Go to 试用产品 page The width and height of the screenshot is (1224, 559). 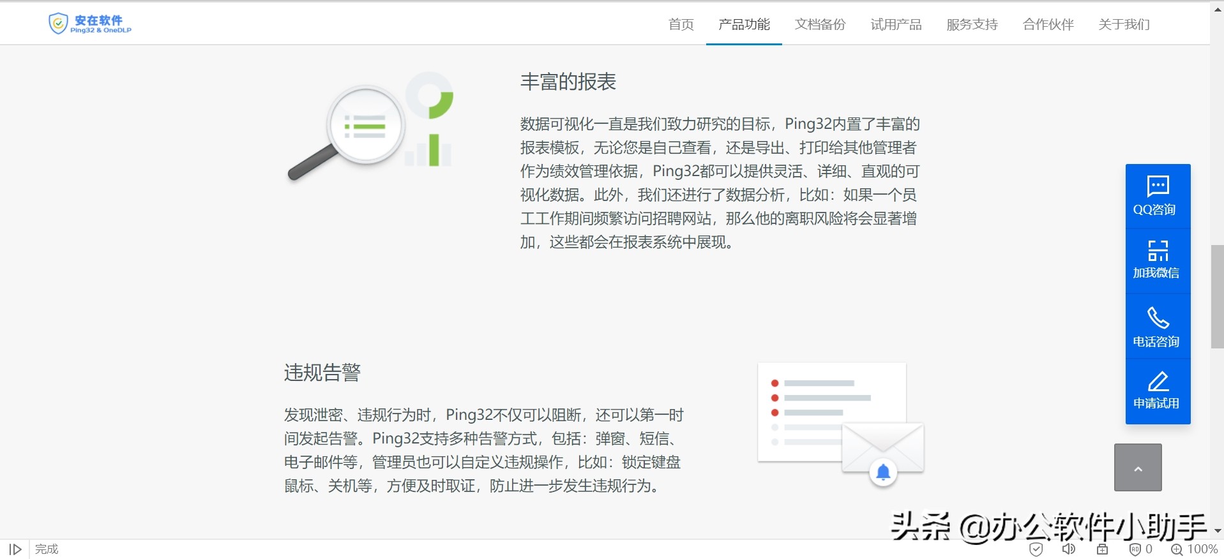(896, 24)
